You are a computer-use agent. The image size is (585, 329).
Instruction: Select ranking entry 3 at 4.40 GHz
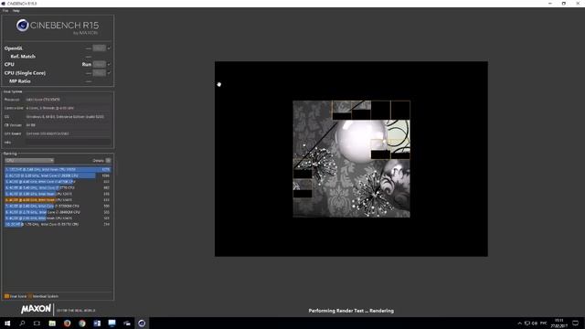pyautogui.click(x=58, y=182)
